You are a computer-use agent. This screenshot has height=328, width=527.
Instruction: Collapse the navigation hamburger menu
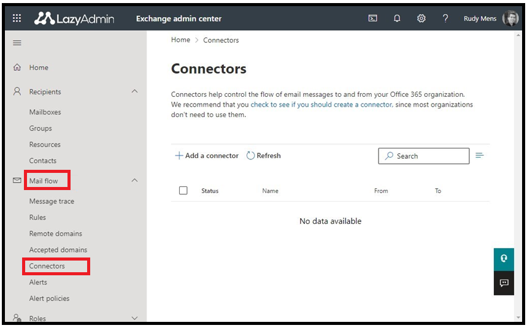pyautogui.click(x=17, y=43)
